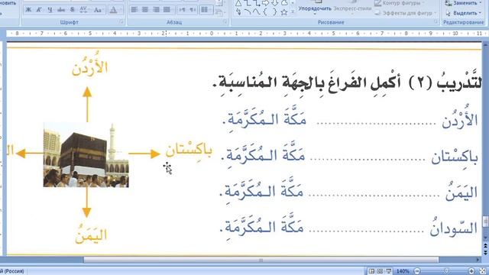The height and width of the screenshot is (275, 489).
Task: Open Выделить (Select) menu
Action: [464, 13]
